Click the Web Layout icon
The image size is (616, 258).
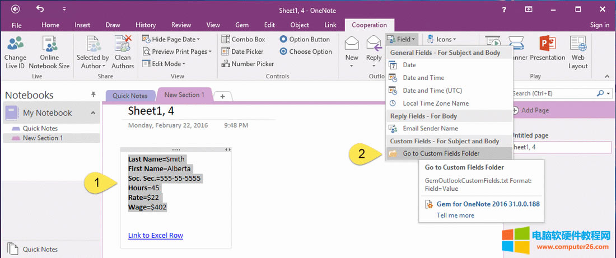pyautogui.click(x=578, y=44)
